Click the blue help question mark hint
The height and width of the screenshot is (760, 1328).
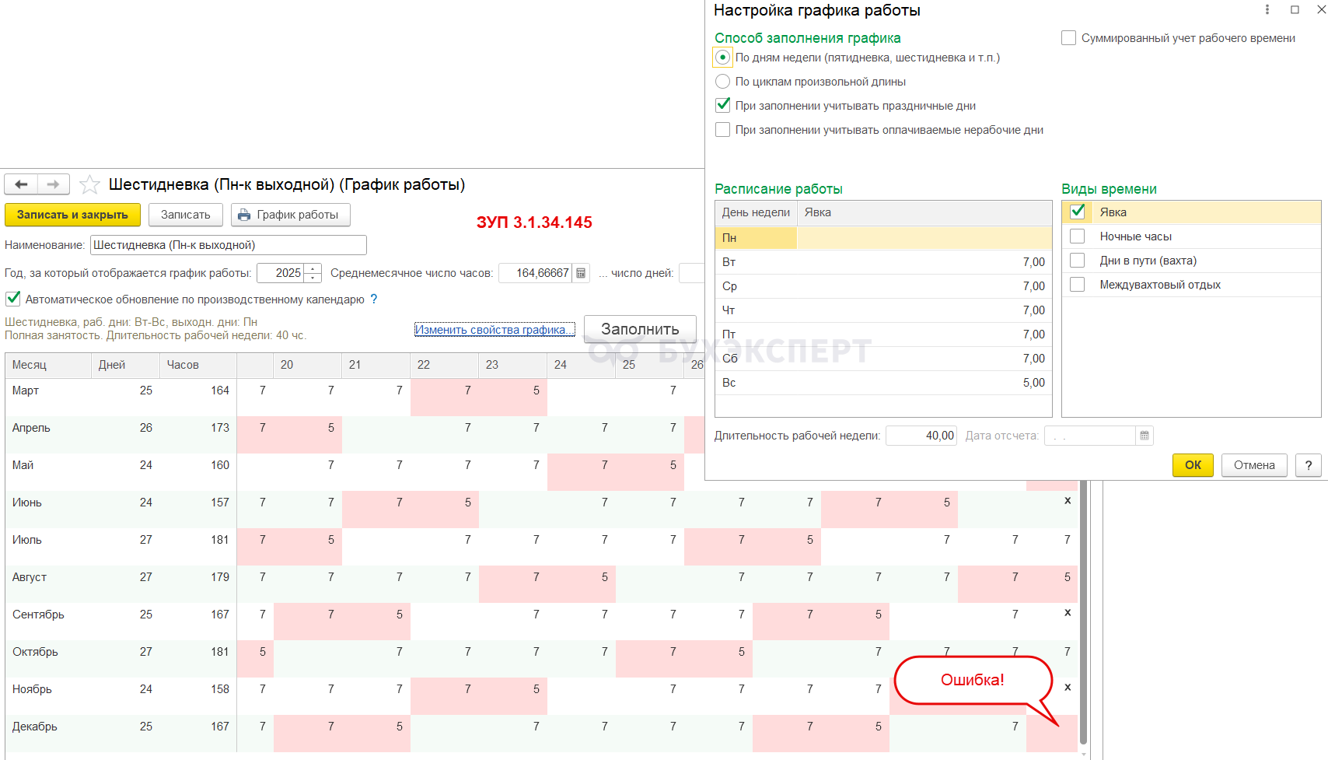(374, 299)
